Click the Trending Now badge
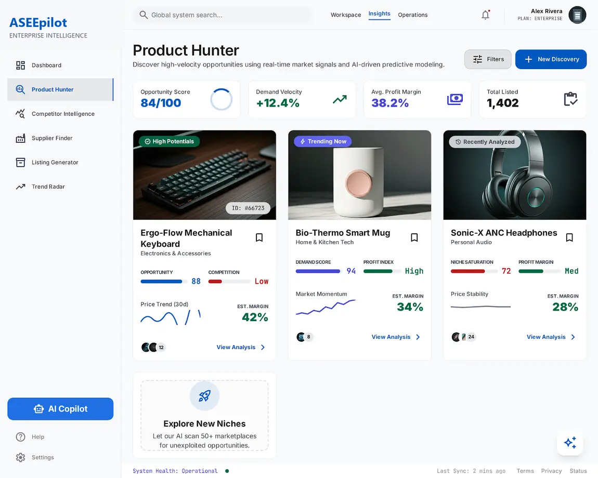Screen dimensions: 598x478 click(323, 141)
